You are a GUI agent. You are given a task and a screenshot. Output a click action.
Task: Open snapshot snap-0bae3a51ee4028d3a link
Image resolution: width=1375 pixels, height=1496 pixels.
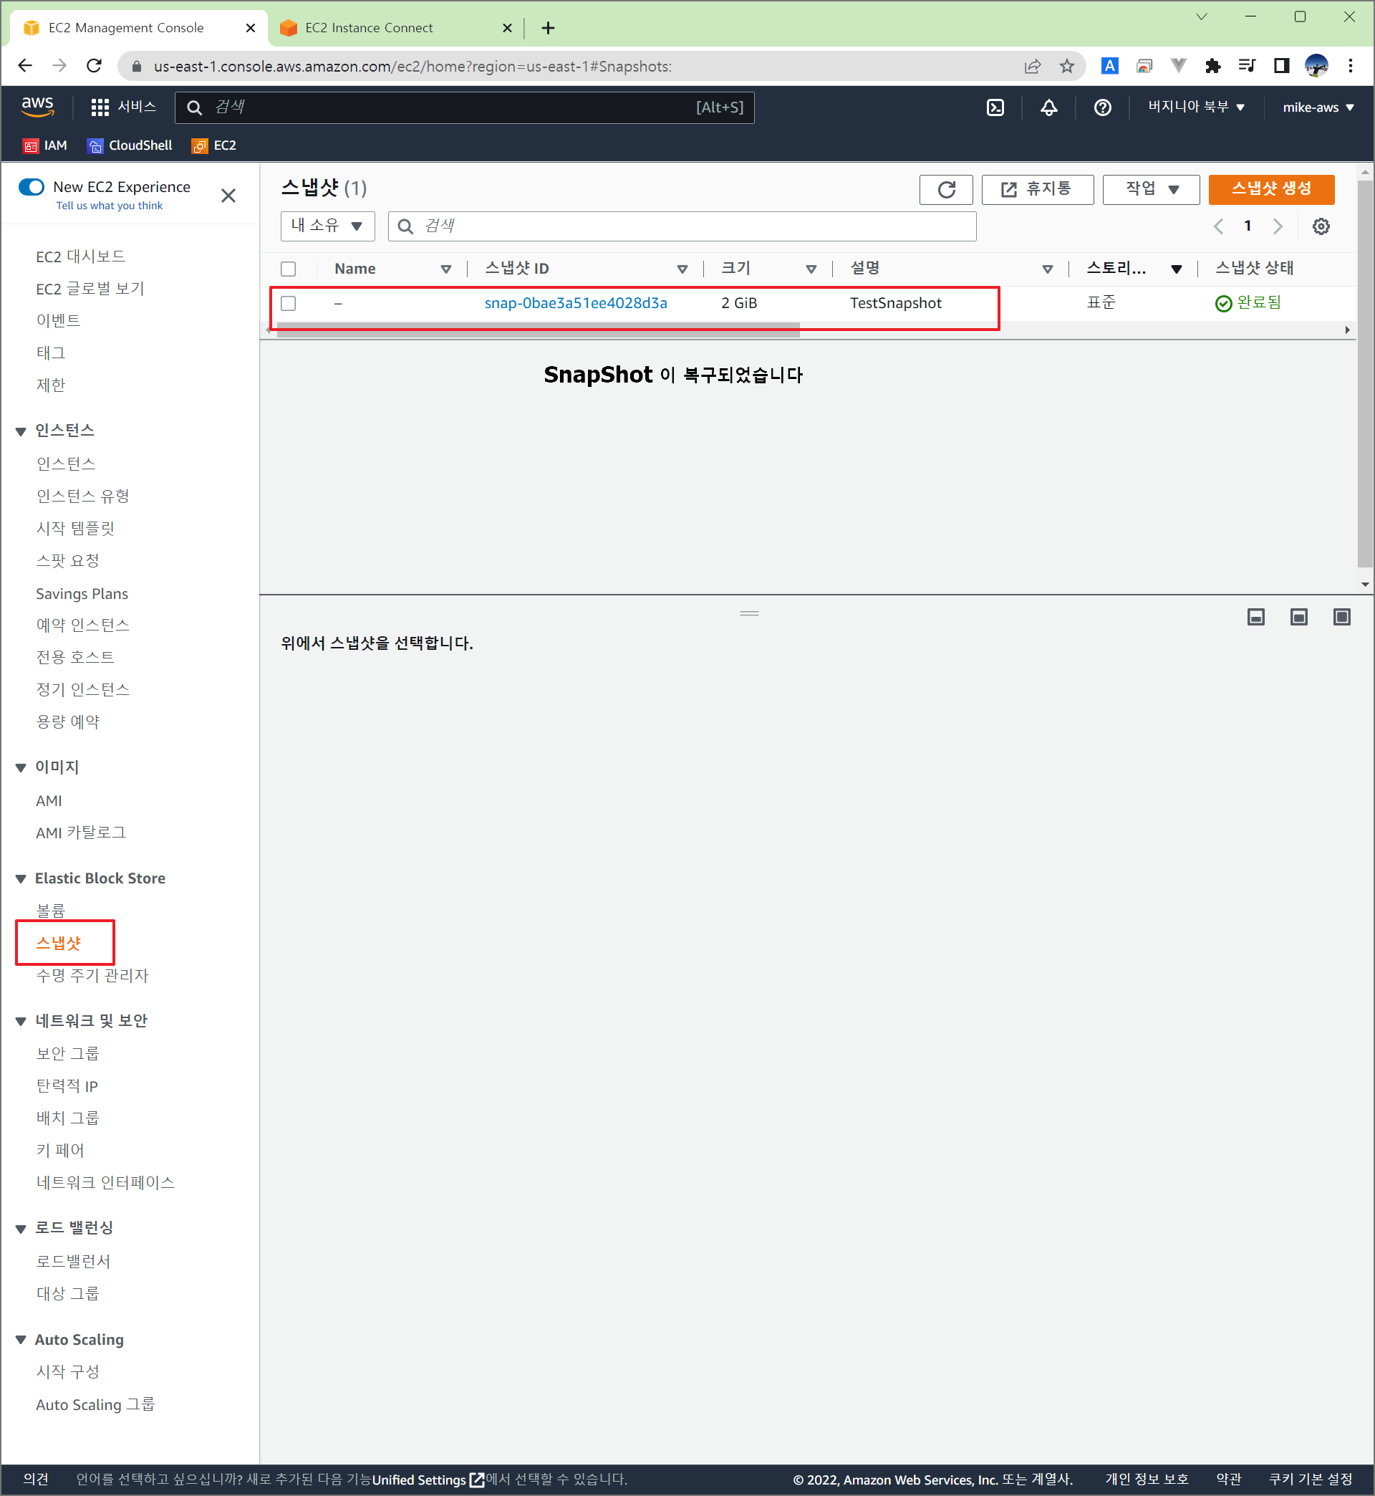(576, 303)
